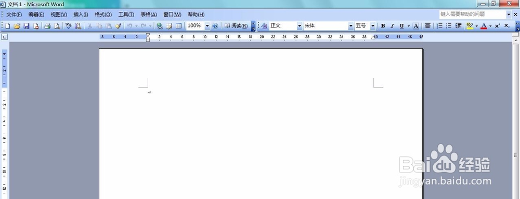Viewport: 520px width, 199px height.
Task: Expand the 100% zoom dropdown
Action: [x=207, y=26]
